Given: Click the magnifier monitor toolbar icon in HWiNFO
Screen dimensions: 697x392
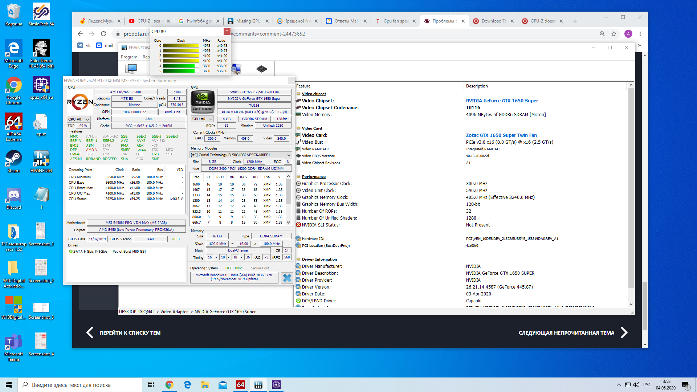Looking at the screenshot, I should tap(236, 69).
